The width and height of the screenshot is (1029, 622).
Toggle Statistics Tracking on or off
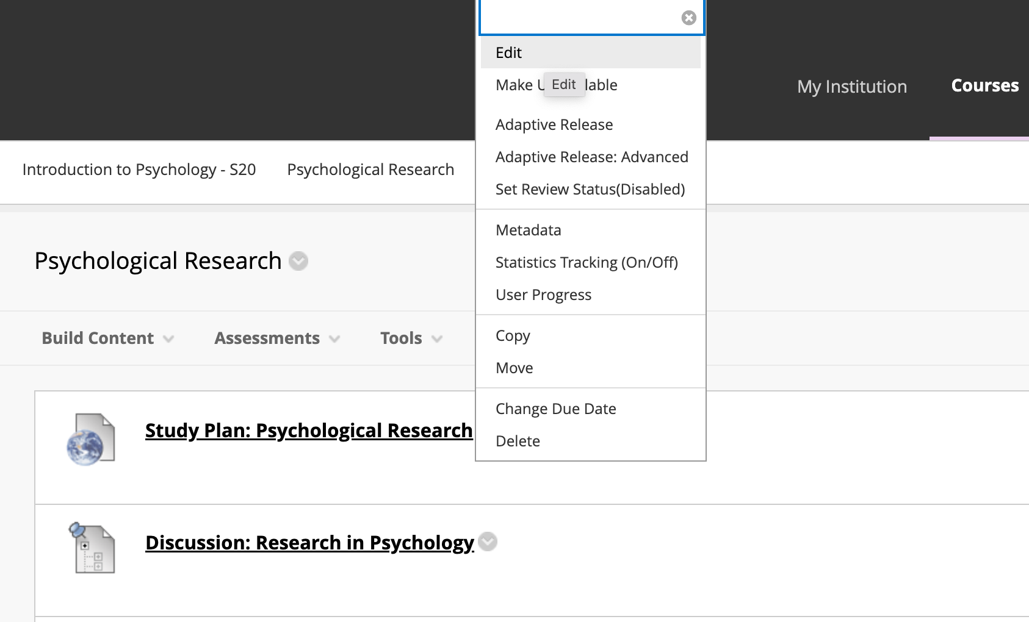pyautogui.click(x=587, y=262)
